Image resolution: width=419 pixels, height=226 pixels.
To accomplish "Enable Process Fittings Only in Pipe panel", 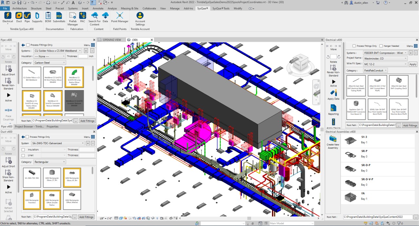I will 28,45.
